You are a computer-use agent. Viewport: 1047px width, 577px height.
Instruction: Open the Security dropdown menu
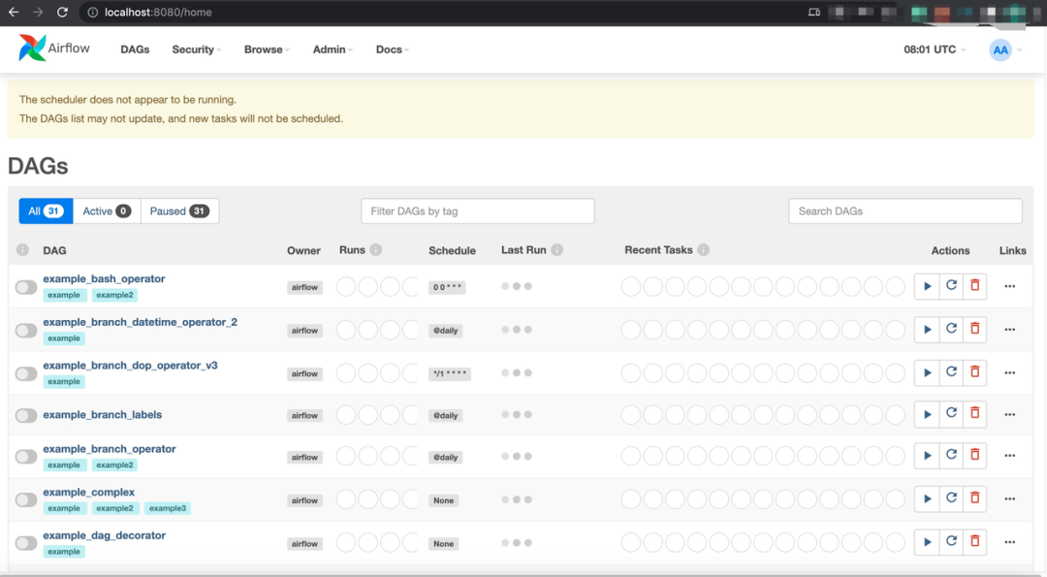[x=196, y=49]
